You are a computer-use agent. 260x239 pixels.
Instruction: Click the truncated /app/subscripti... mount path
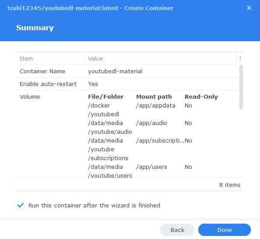(x=160, y=140)
